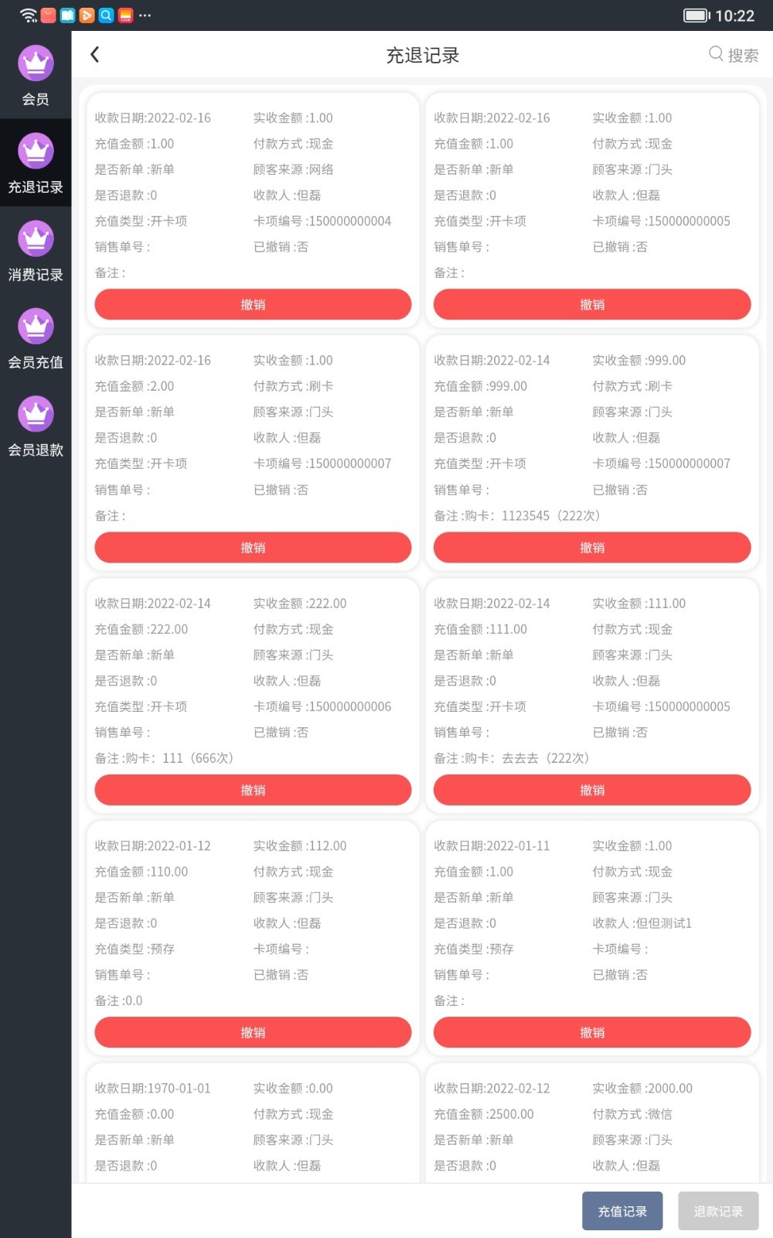Tap the back arrow in header
Image resolution: width=773 pixels, height=1238 pixels.
click(x=95, y=55)
